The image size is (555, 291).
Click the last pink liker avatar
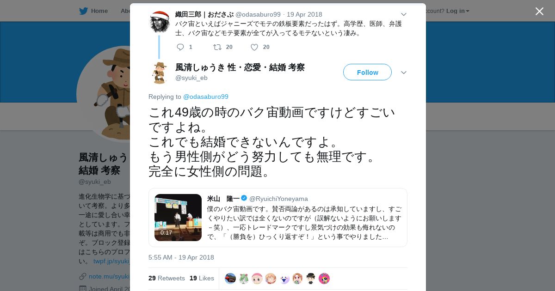pos(324,279)
